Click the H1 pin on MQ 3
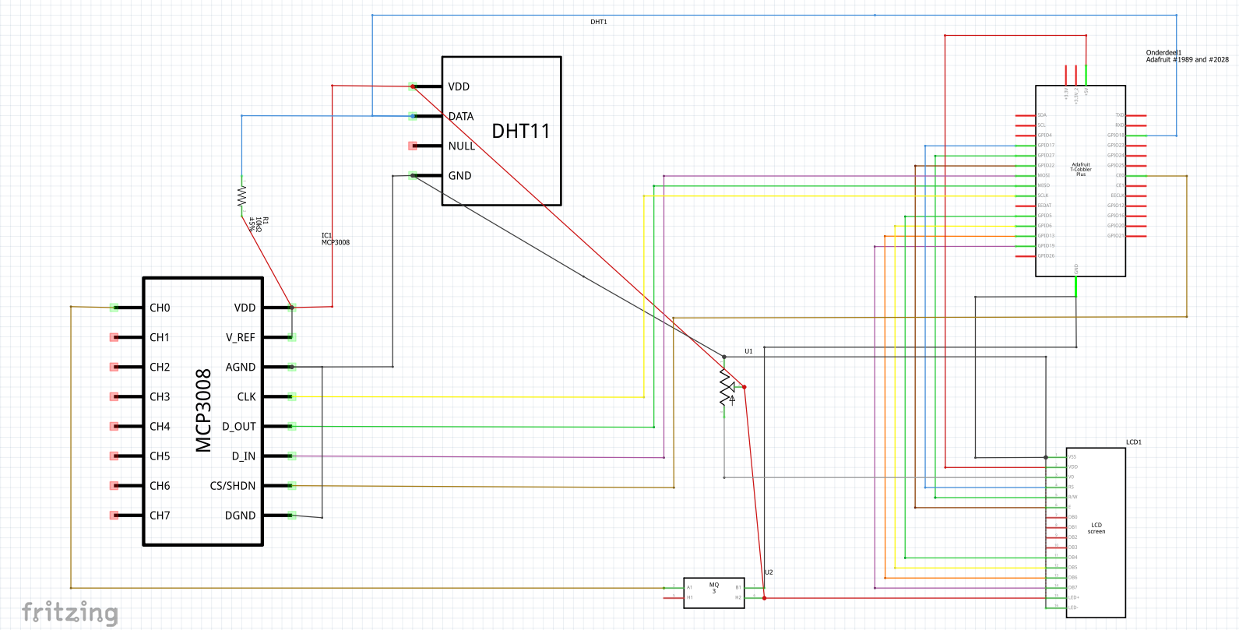This screenshot has height=630, width=1239. coord(689,598)
